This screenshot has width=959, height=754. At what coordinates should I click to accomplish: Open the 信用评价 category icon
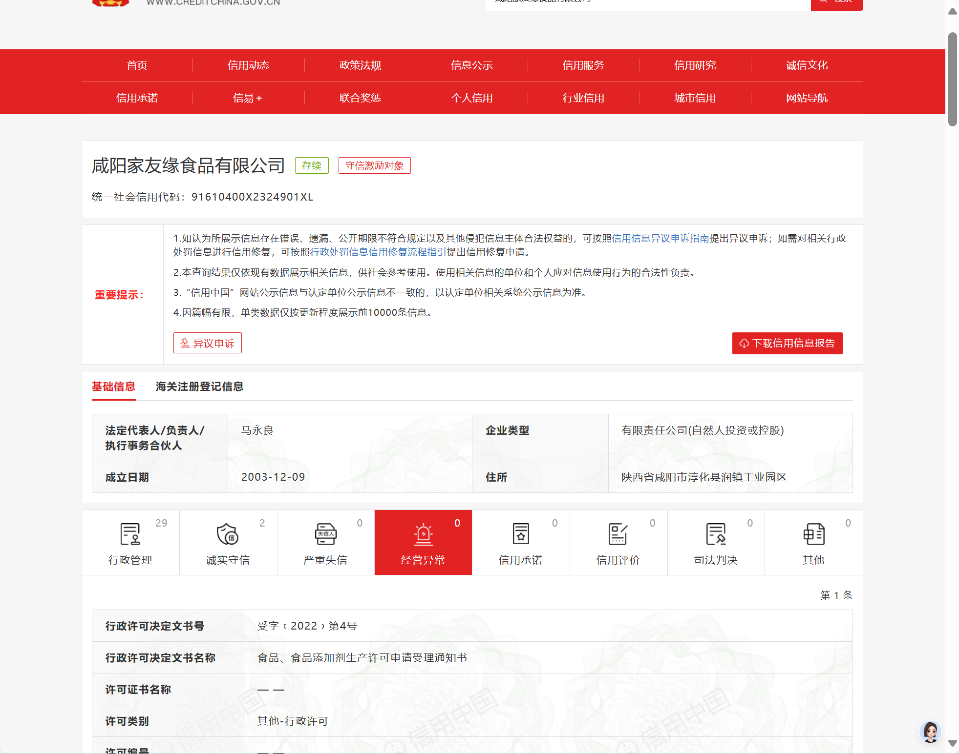(618, 534)
